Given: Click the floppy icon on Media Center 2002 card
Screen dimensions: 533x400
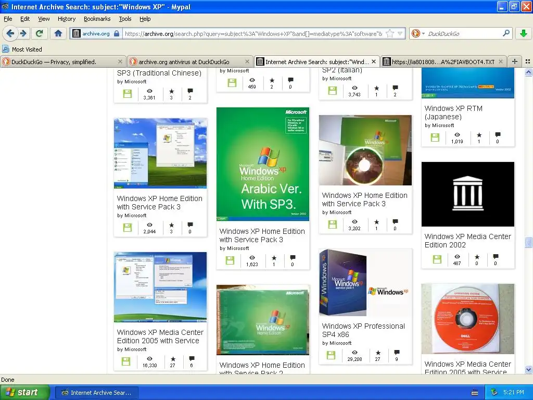Looking at the screenshot, I should [x=437, y=259].
